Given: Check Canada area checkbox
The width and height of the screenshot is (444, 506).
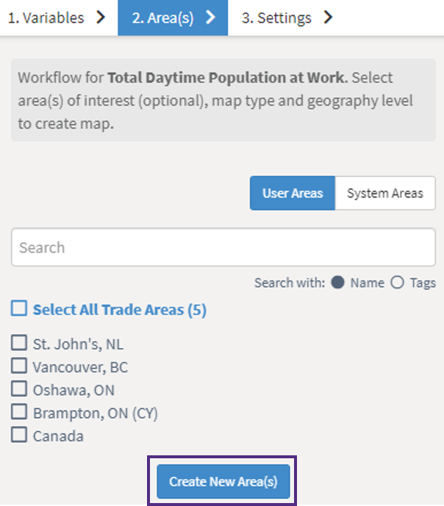Looking at the screenshot, I should point(19,434).
